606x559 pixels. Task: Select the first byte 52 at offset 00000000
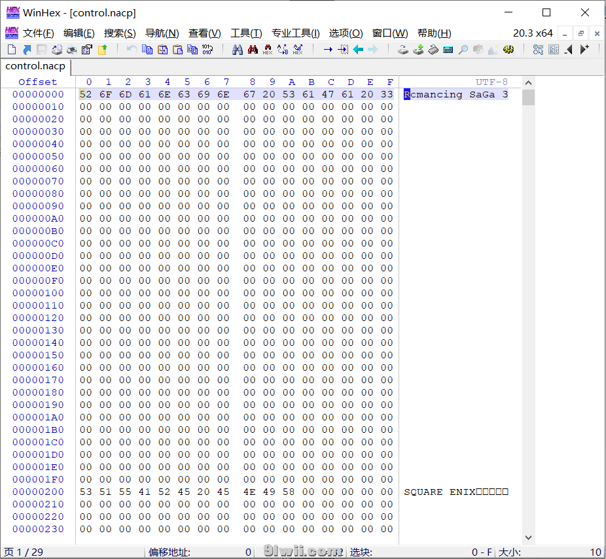86,94
